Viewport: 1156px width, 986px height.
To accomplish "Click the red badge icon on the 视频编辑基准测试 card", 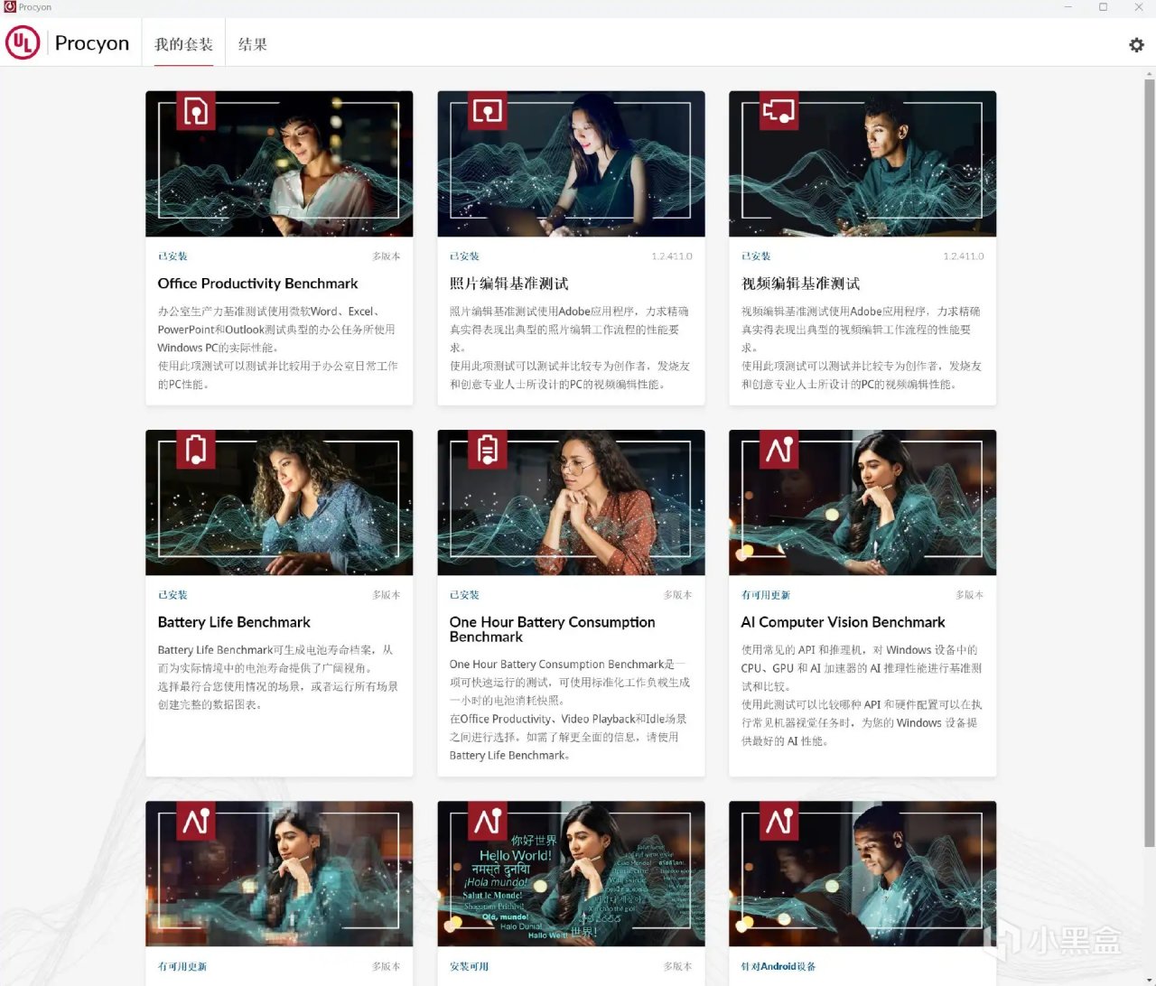I will (778, 111).
